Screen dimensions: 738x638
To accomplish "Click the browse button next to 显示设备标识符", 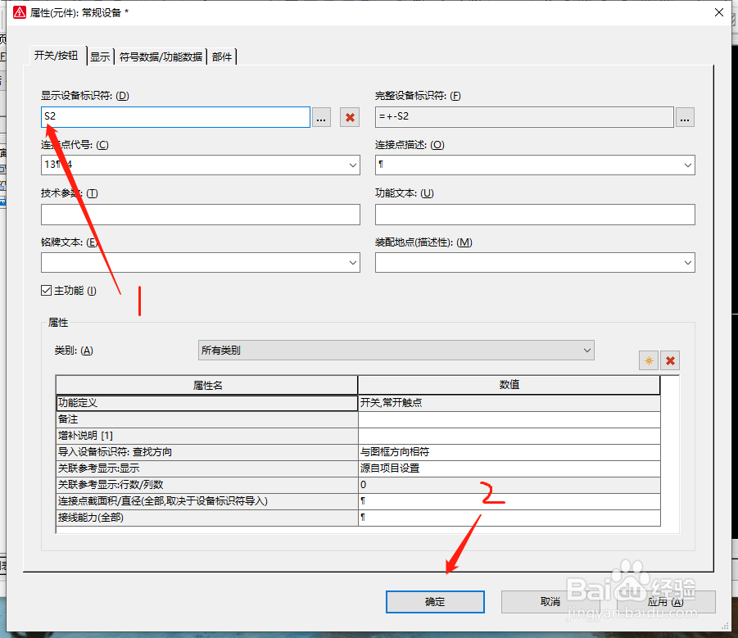I will [x=321, y=118].
